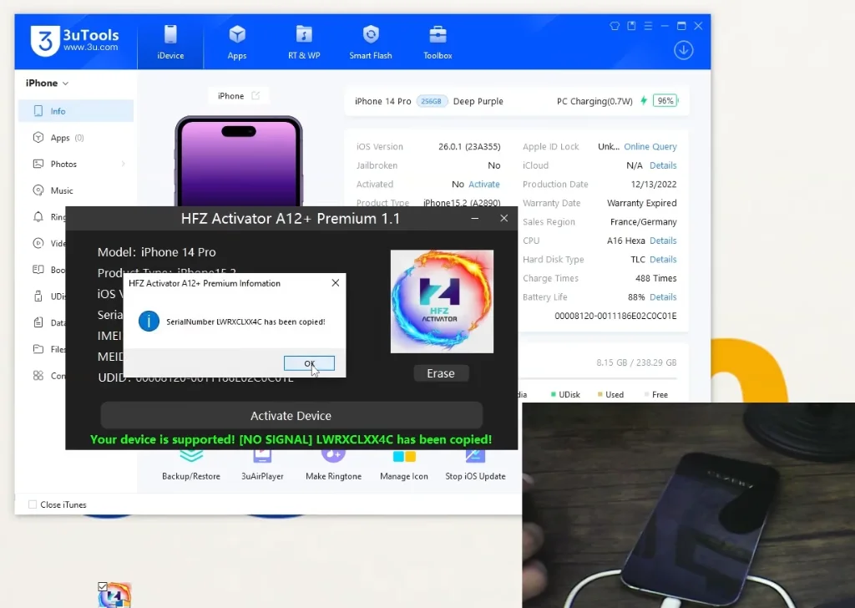Open Battery Life Details link
The height and width of the screenshot is (608, 855).
663,297
